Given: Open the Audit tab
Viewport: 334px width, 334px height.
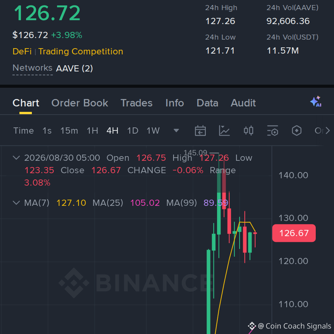Looking at the screenshot, I should point(243,103).
